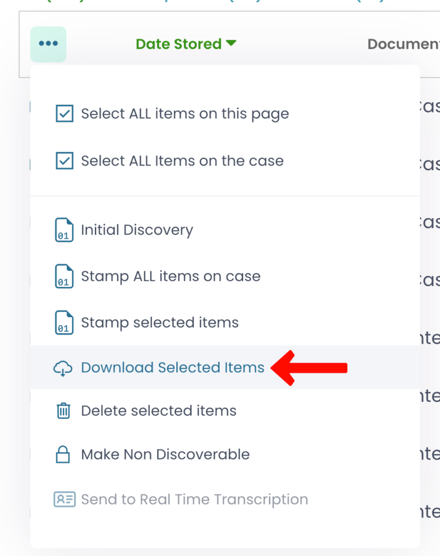Check Select ALL items on this page box
Screen dimensions: 440x556
point(65,114)
